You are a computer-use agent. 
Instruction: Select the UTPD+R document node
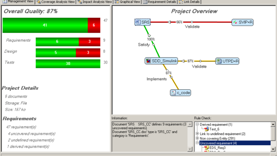pos(227,61)
